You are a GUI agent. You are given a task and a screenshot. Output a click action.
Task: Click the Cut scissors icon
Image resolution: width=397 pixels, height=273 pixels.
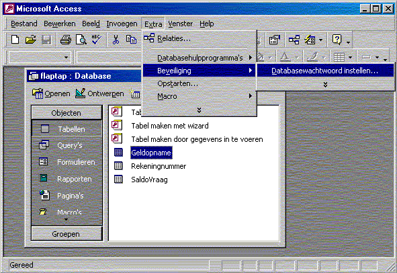pos(116,40)
